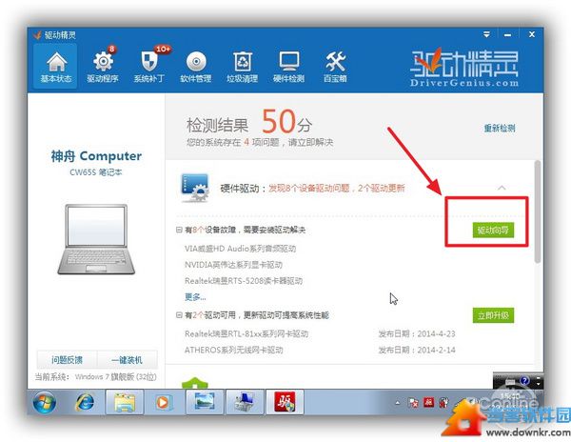Screen dimensions: 571x442
Task: Click the 重新检测 link
Action: [500, 128]
